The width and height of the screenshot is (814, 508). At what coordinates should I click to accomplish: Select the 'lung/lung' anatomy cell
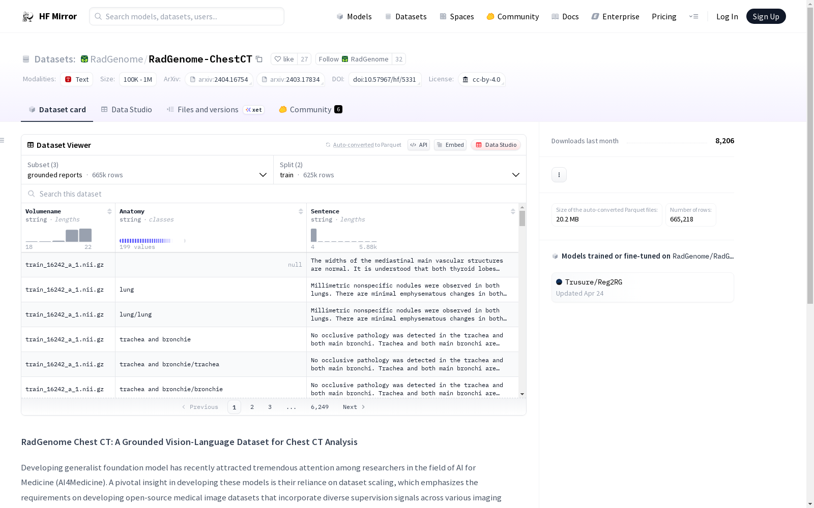coord(211,314)
